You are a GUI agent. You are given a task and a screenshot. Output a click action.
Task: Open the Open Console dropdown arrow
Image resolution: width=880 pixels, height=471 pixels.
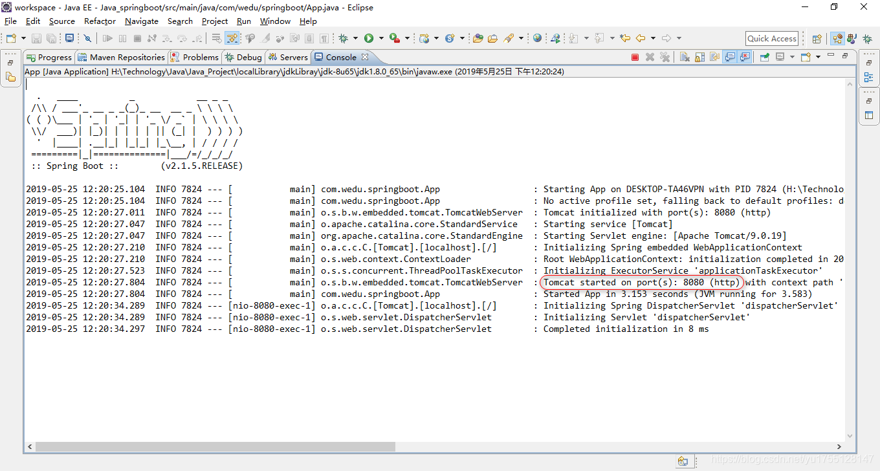point(818,57)
